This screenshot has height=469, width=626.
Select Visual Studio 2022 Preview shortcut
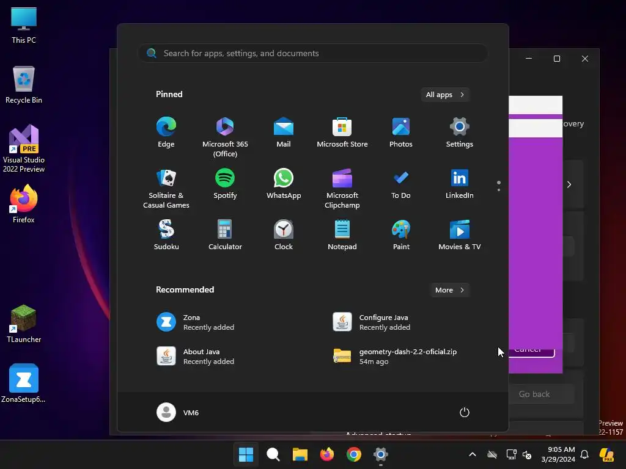24,148
